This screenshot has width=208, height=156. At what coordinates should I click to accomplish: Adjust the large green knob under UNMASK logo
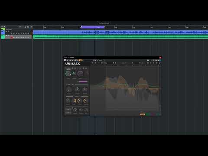pos(68,74)
